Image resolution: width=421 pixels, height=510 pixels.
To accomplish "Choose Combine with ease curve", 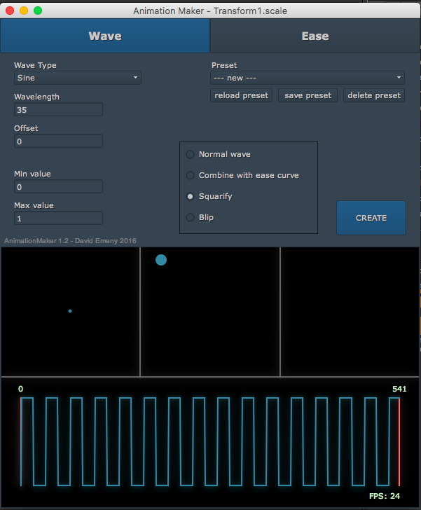I will point(191,175).
